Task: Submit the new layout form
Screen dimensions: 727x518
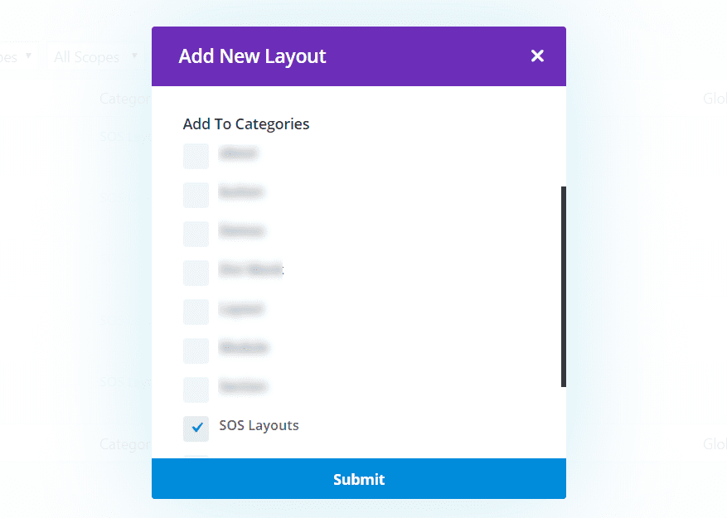Action: click(359, 478)
